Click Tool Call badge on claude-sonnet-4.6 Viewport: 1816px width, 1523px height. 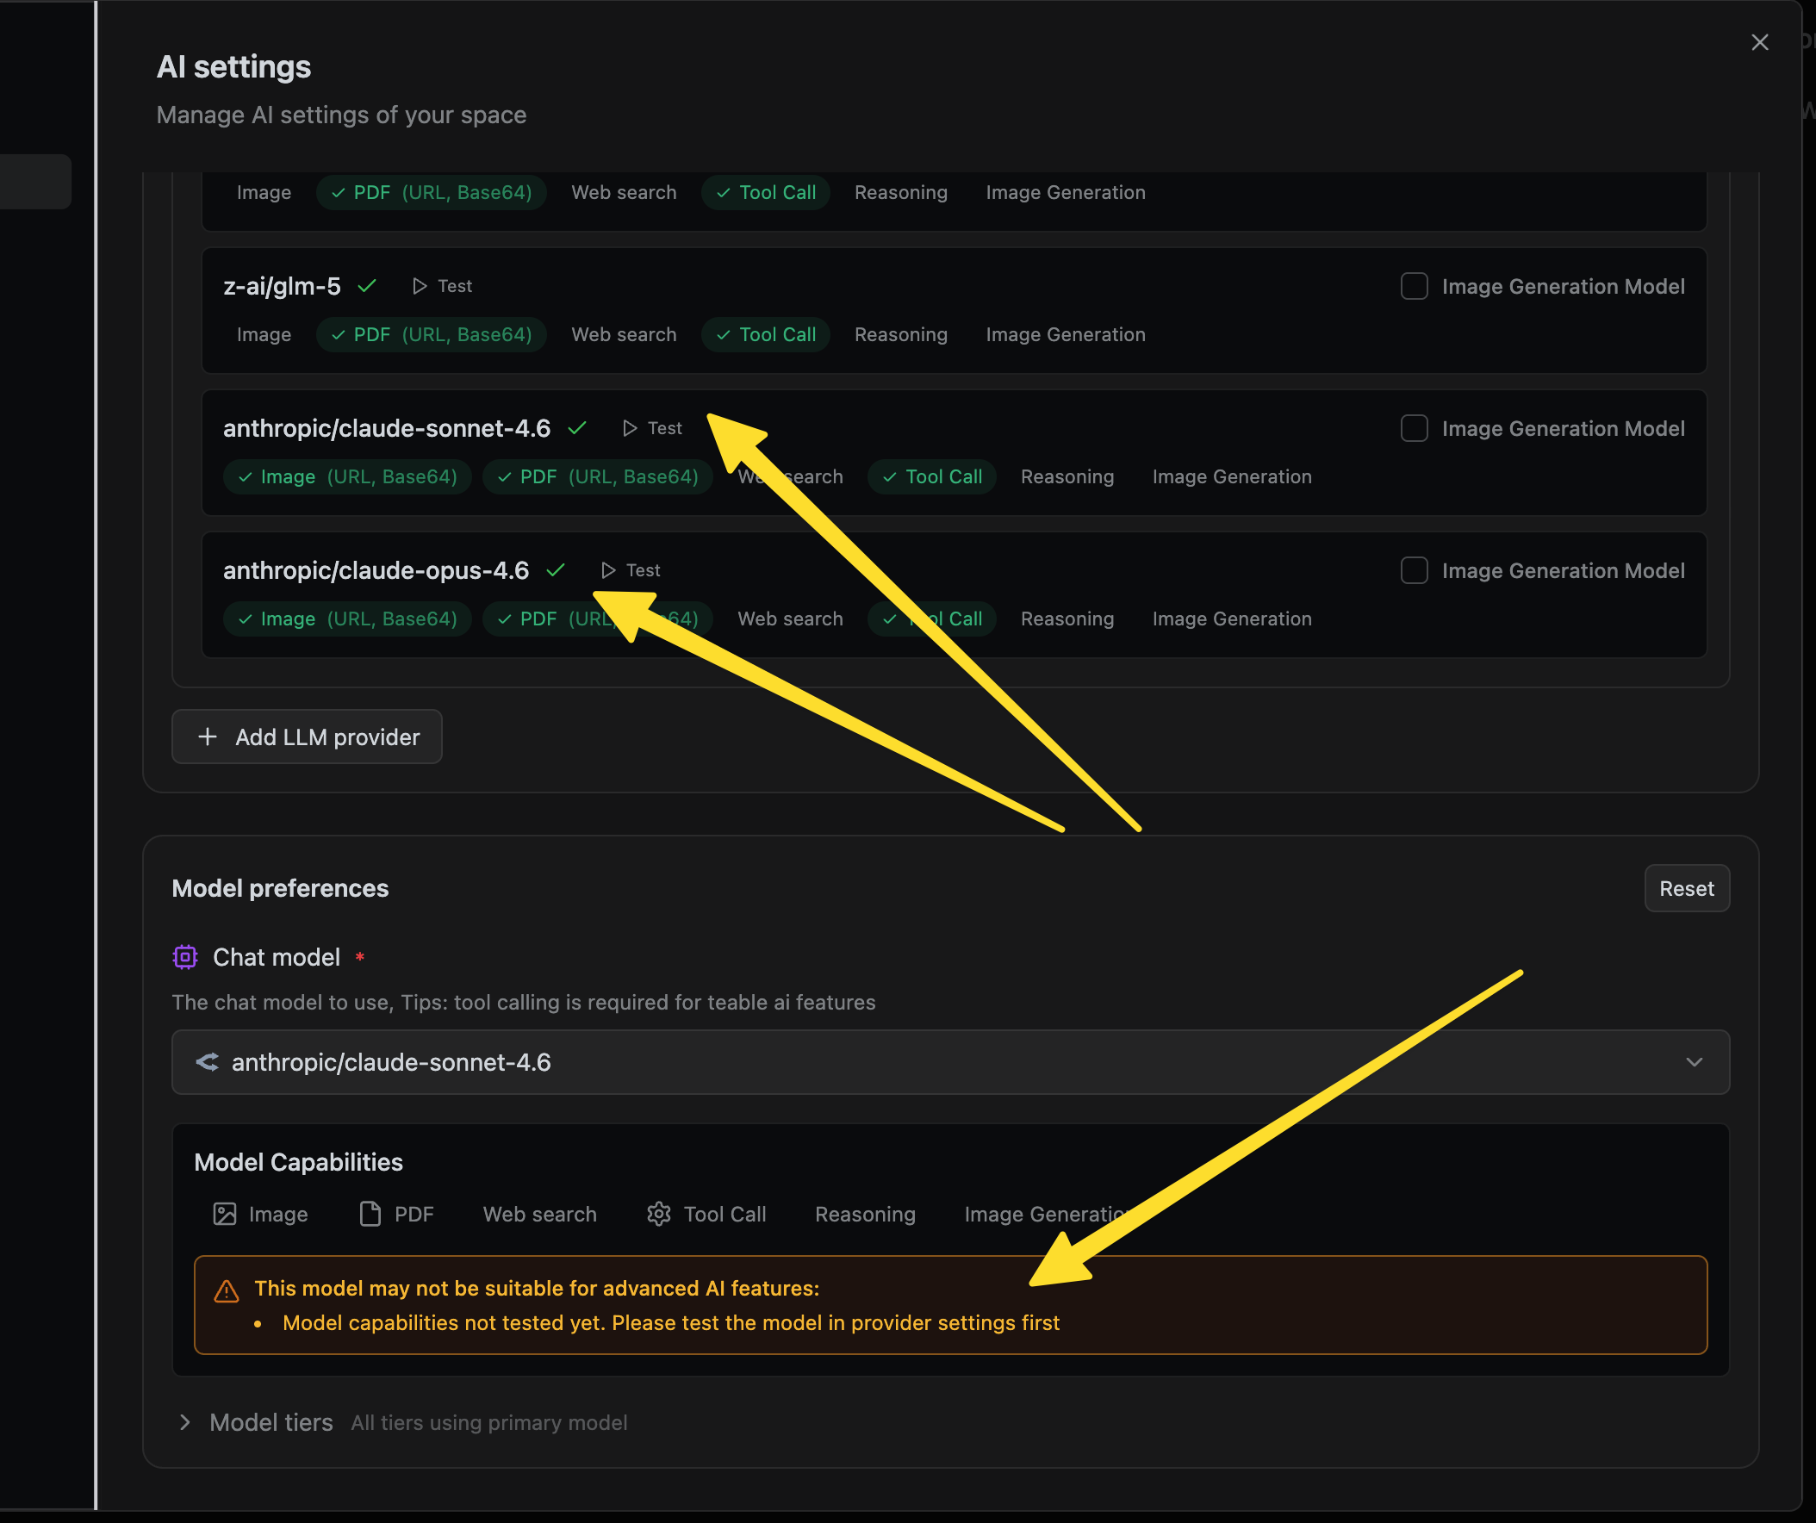[x=931, y=476]
